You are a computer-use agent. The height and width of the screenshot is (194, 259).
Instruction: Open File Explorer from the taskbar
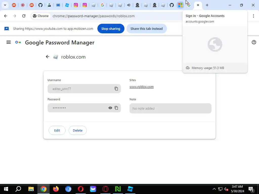pos(31,189)
